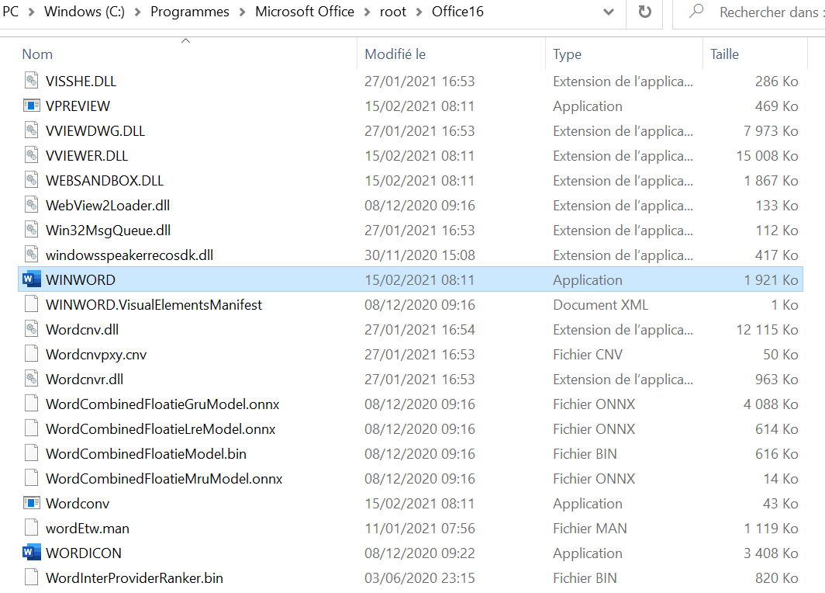The image size is (825, 593).
Task: Sort files by Type column
Action: point(568,54)
